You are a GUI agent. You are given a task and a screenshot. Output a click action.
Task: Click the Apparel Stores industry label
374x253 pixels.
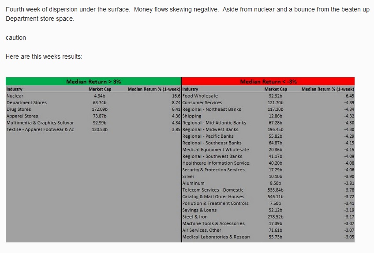(x=22, y=116)
